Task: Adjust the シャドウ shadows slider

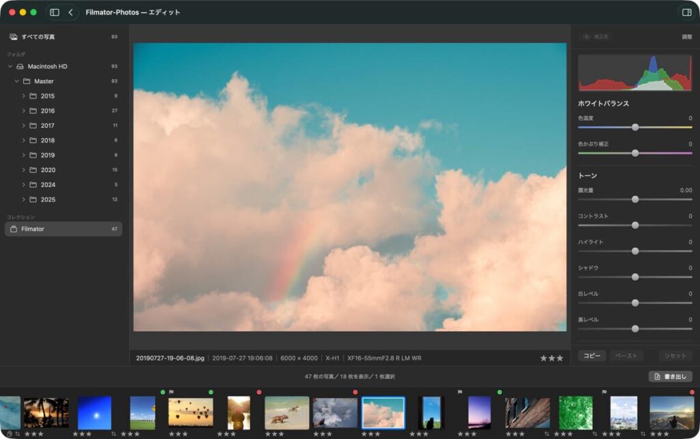Action: click(x=635, y=277)
